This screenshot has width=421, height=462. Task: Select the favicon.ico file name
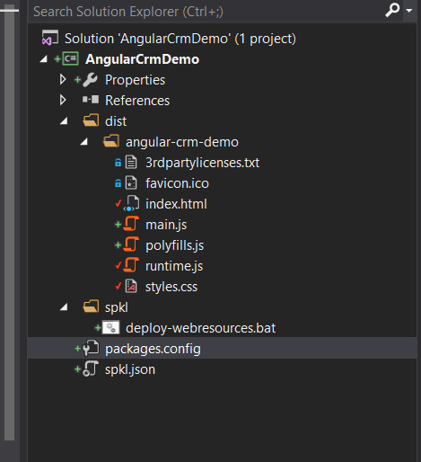pos(177,183)
